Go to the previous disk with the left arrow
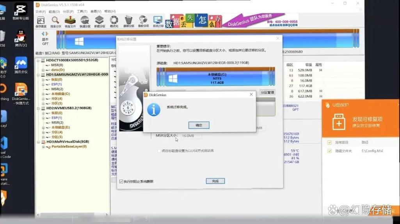400x224 pixels. (x=43, y=34)
